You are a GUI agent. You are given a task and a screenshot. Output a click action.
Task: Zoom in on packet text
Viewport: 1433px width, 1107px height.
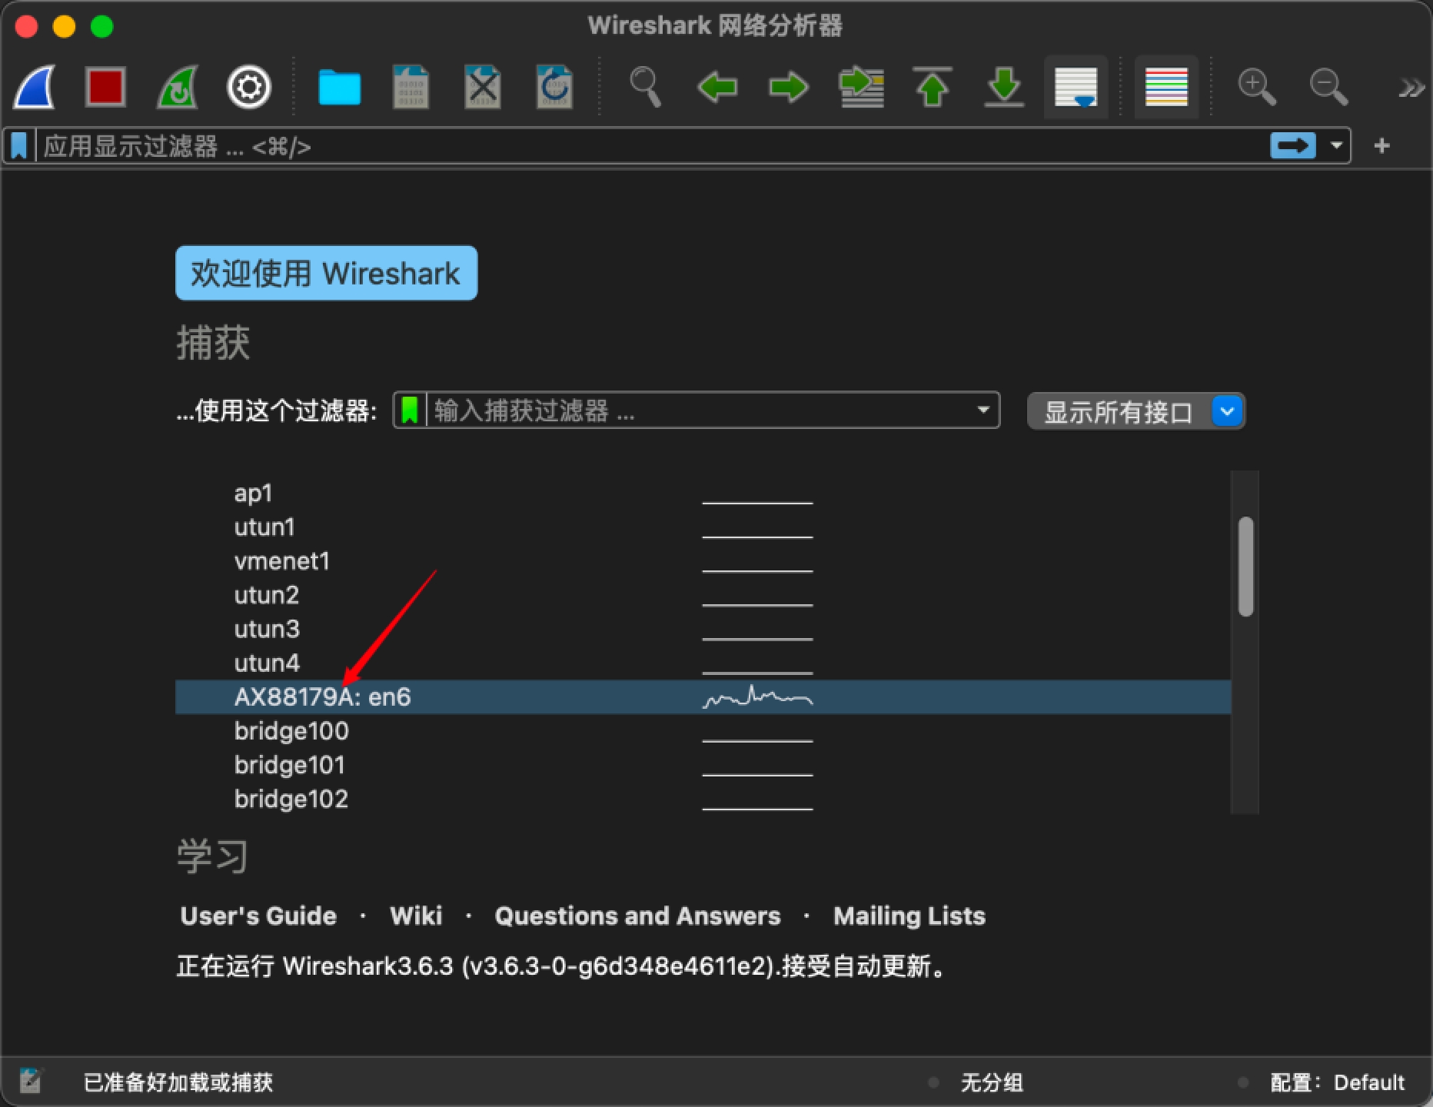pyautogui.click(x=1257, y=86)
